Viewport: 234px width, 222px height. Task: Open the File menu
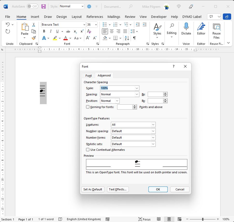click(8, 17)
